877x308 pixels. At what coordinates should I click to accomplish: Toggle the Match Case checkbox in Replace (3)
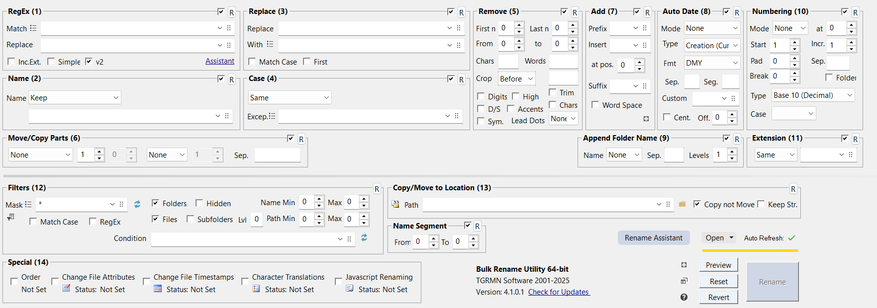(x=252, y=62)
